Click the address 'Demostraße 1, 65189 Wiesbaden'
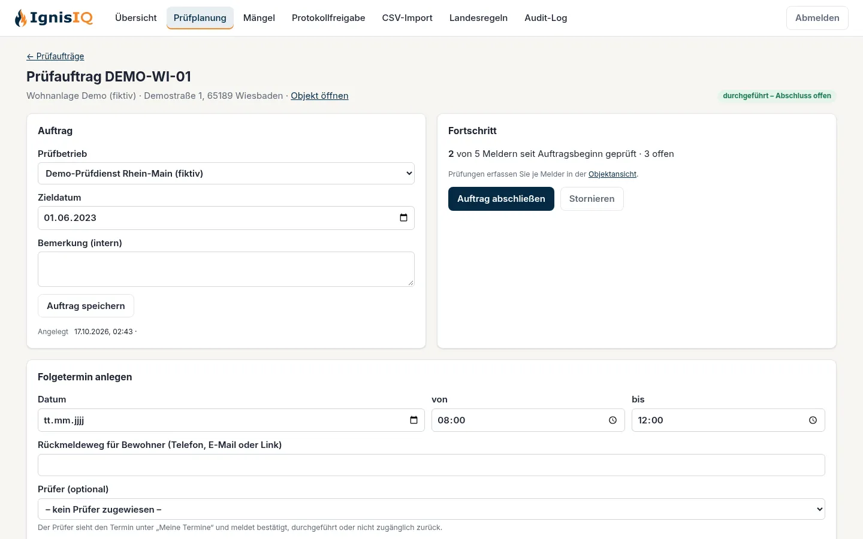 coord(213,96)
